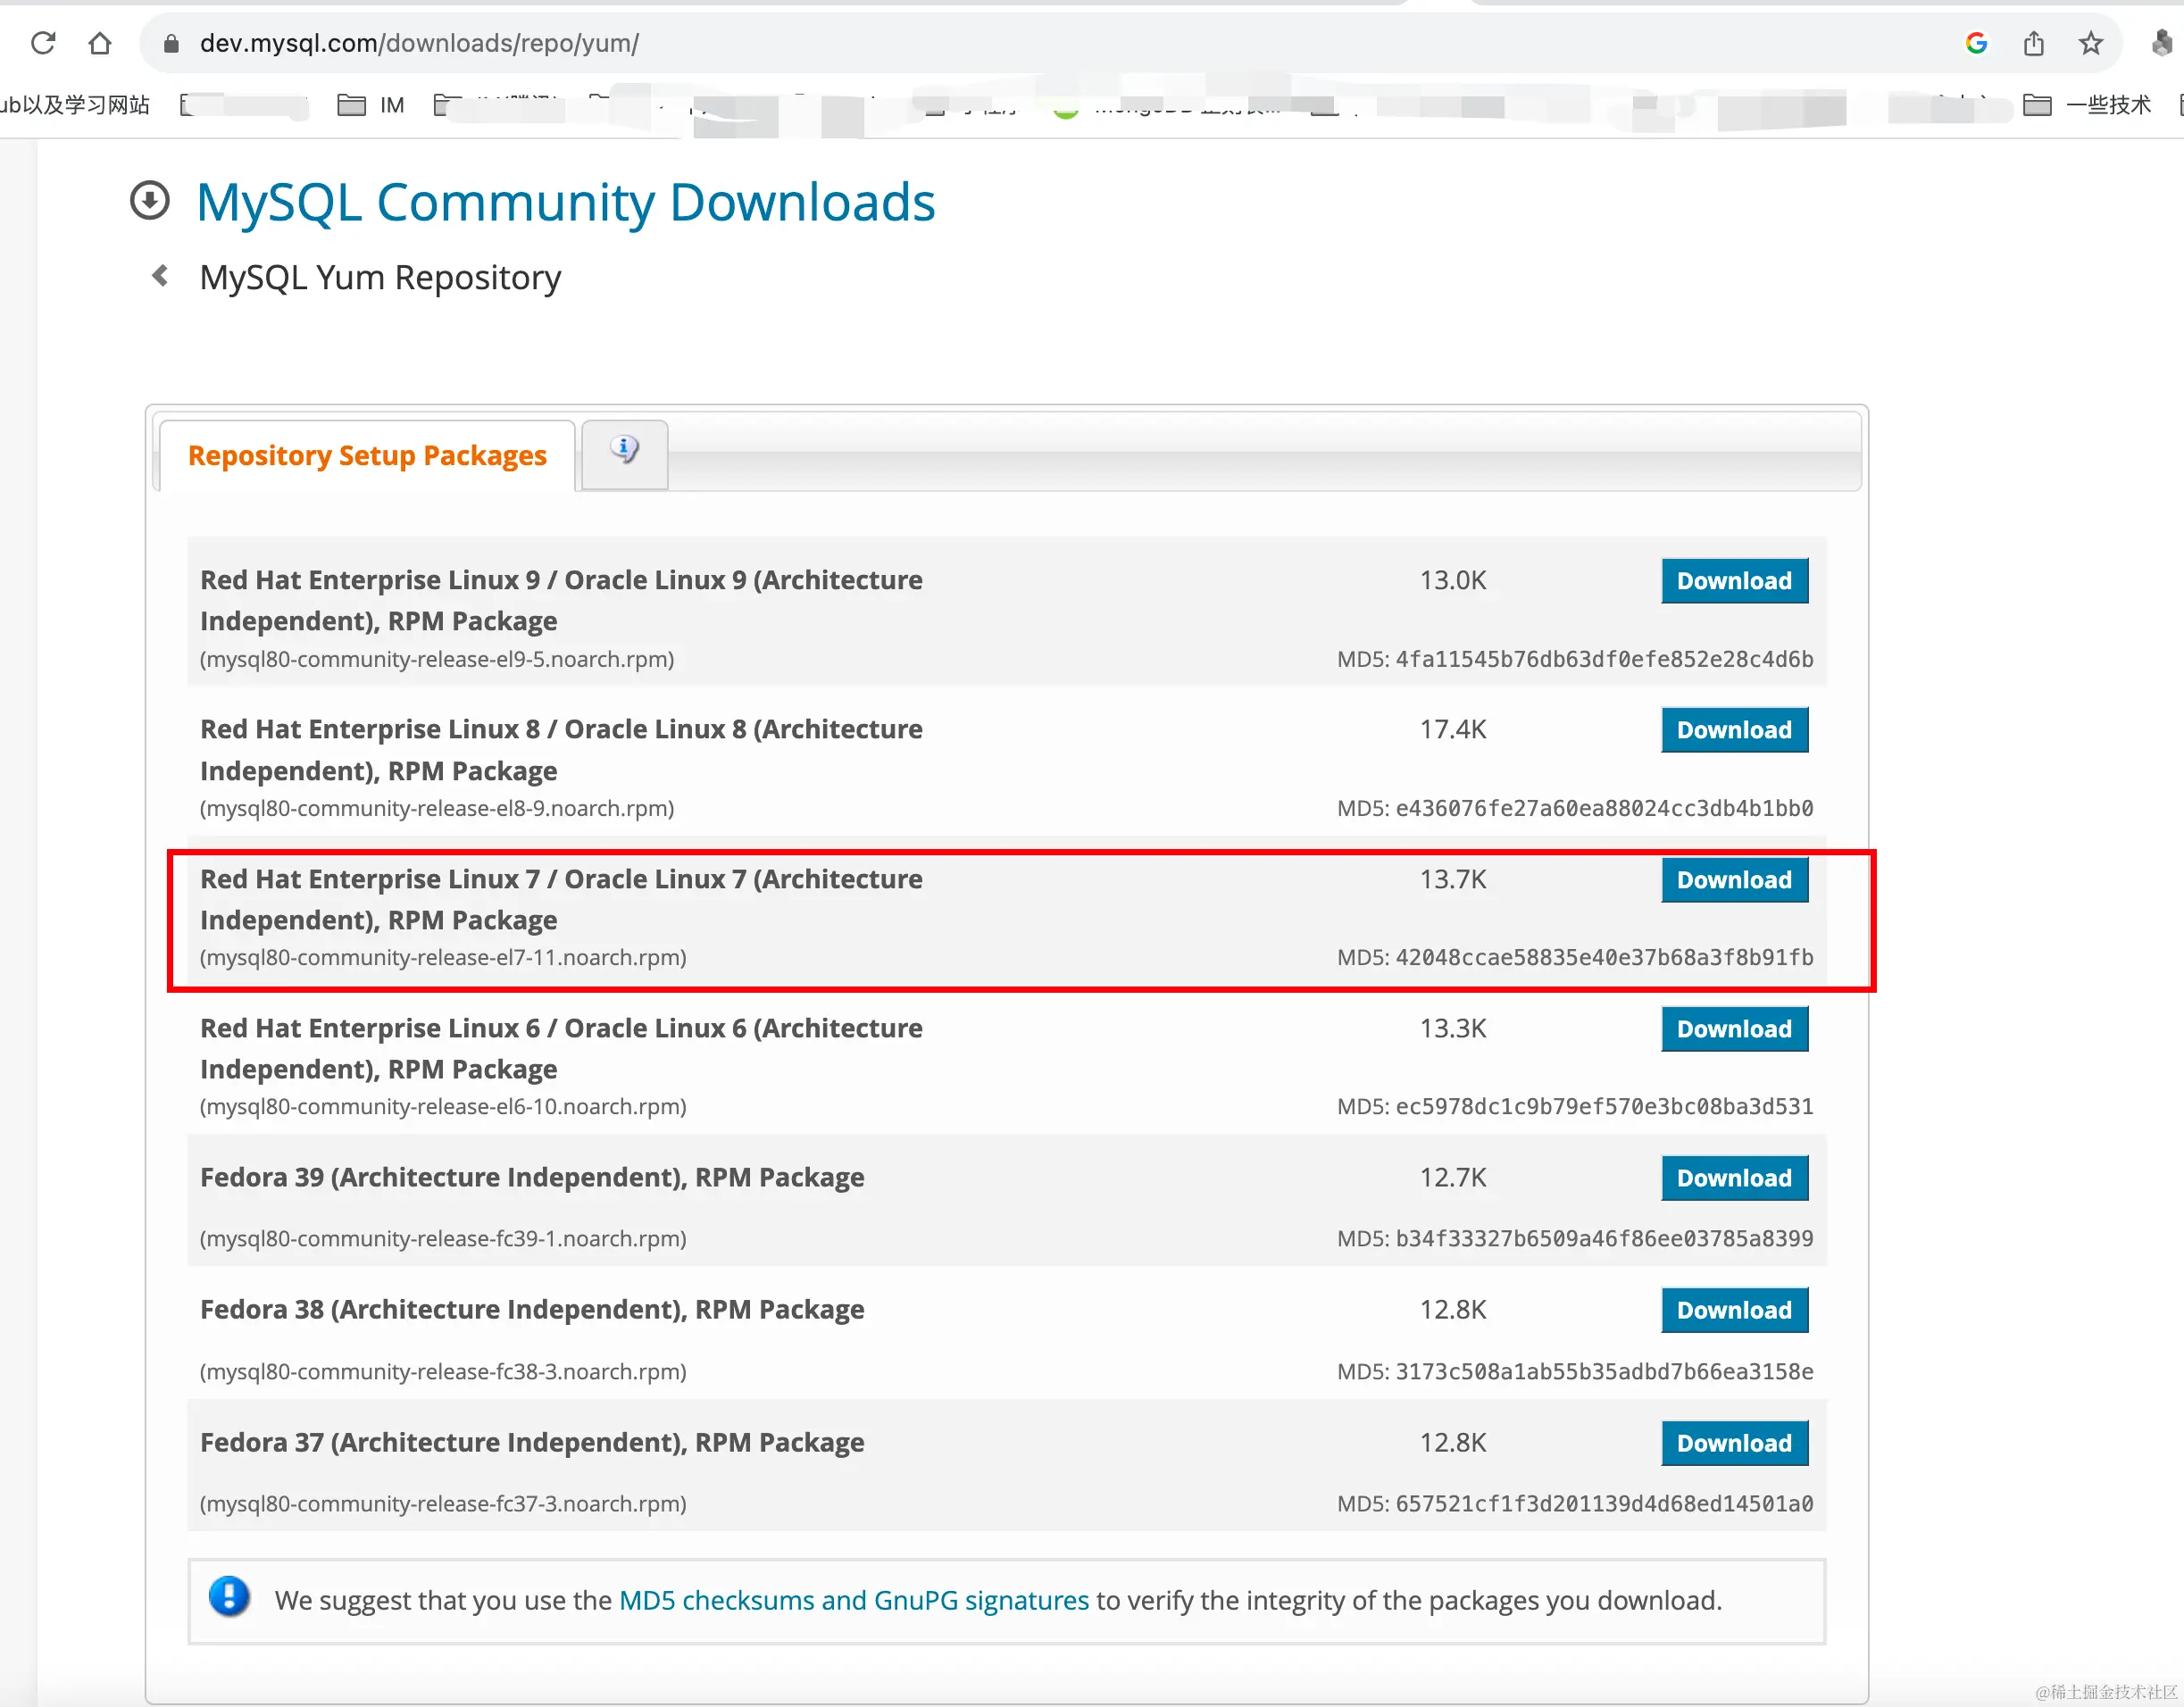Click the blue exclamation info icon

[229, 1597]
